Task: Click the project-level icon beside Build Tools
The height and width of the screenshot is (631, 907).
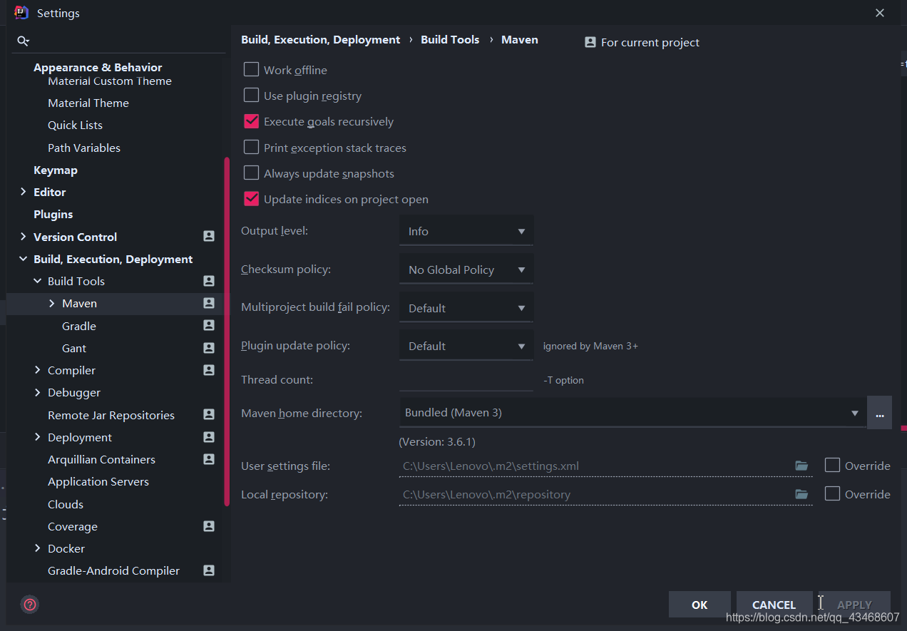Action: click(209, 281)
